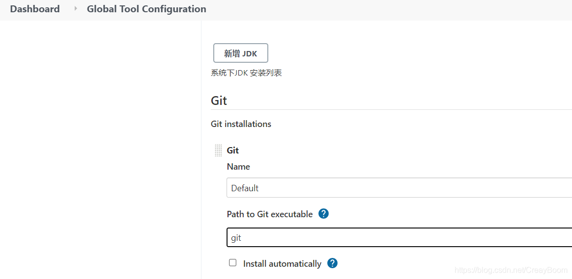Click the Path to Git executable input
Image resolution: width=572 pixels, height=279 pixels.
(398, 238)
